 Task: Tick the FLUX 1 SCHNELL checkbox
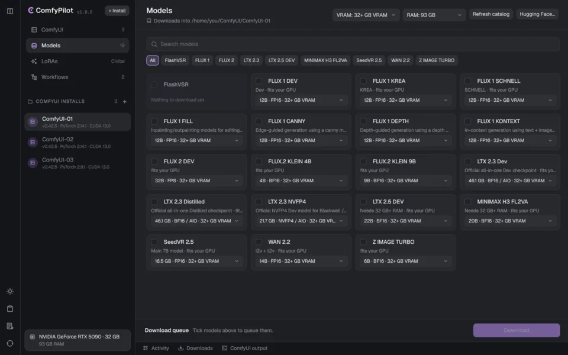(468, 81)
